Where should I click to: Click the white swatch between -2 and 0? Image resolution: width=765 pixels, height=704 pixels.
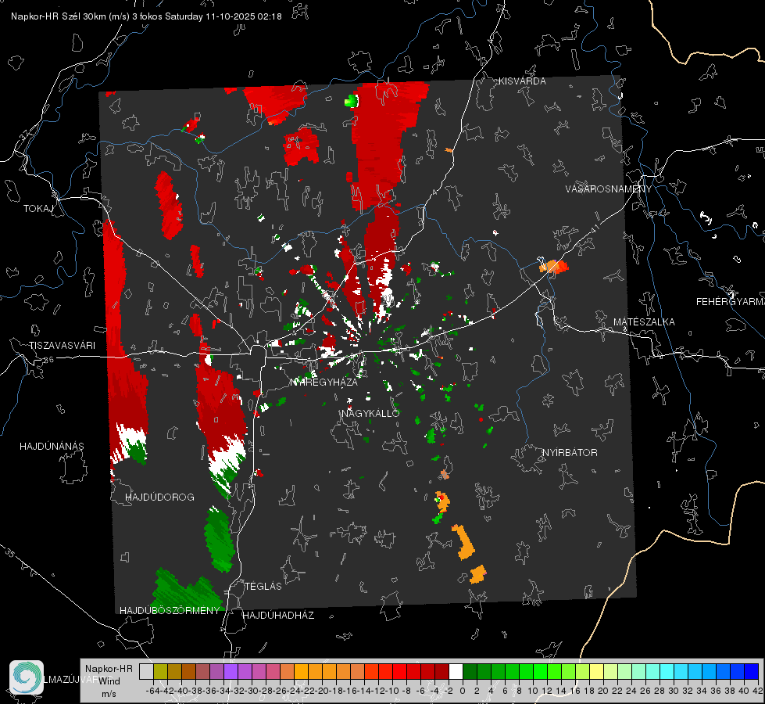coord(456,671)
